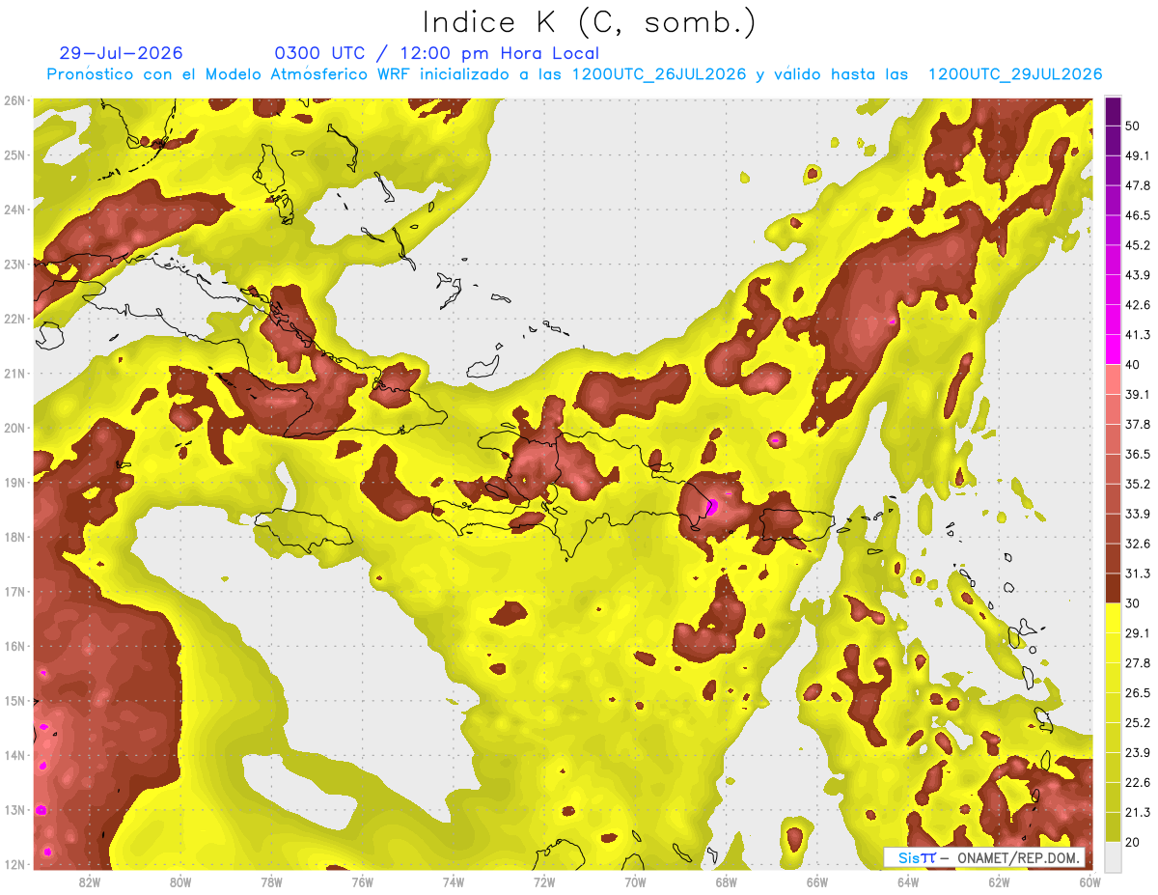This screenshot has height=895, width=1158.
Task: Pick the magenta swatch between 40 and 41.3
Action: (1113, 350)
